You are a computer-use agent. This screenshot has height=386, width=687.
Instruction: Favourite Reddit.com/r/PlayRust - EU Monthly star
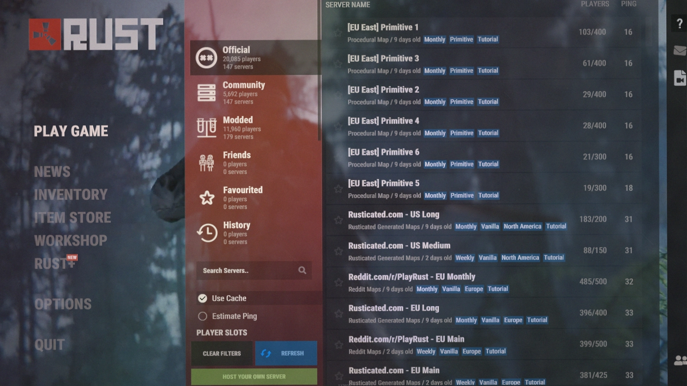[338, 283]
